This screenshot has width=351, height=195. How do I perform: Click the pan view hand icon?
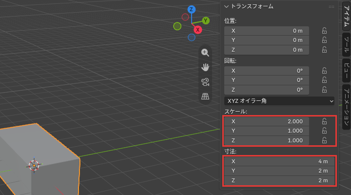coord(205,67)
